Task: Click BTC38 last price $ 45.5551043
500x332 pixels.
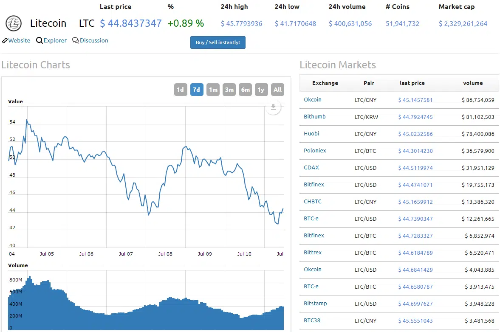Action: pos(415,321)
